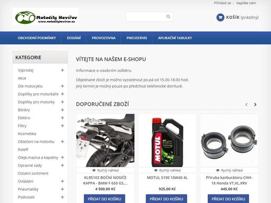Open the Ostatní sortiment category
Image resolution: width=271 pixels, height=203 pixels.
[33, 173]
